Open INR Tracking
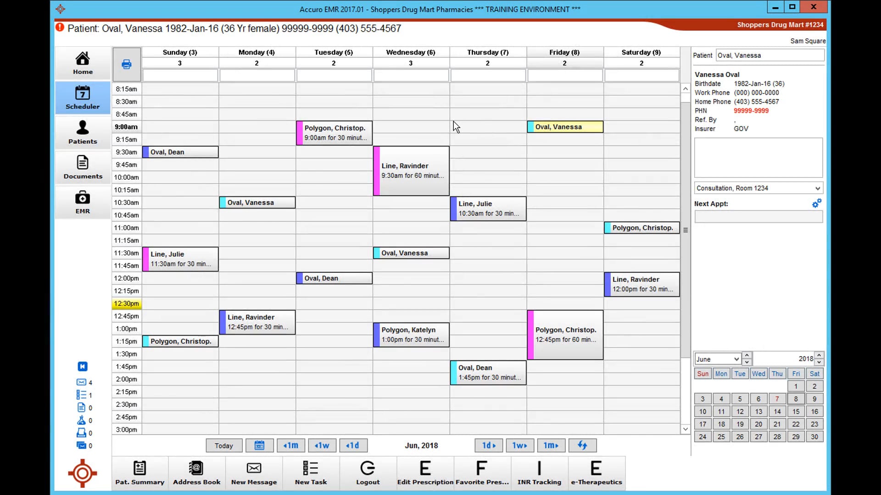Viewport: 881px width, 495px height. click(x=539, y=473)
